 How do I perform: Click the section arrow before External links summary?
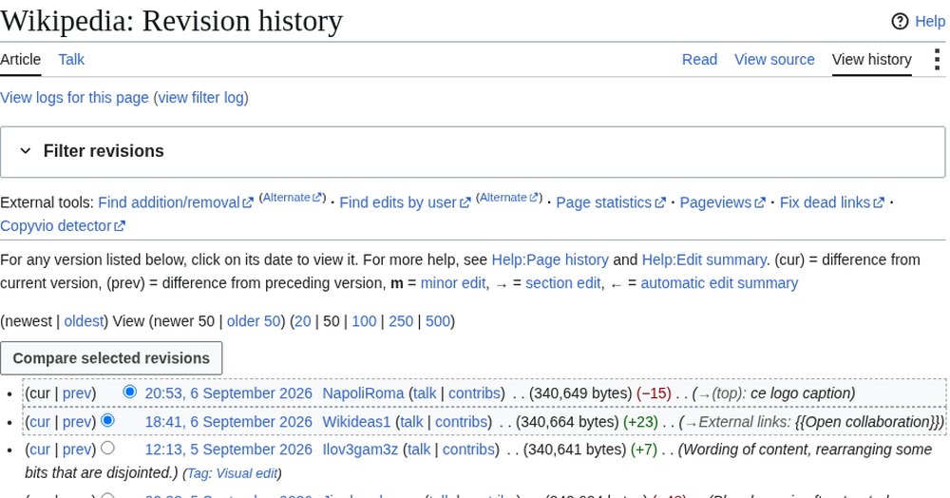pos(691,423)
